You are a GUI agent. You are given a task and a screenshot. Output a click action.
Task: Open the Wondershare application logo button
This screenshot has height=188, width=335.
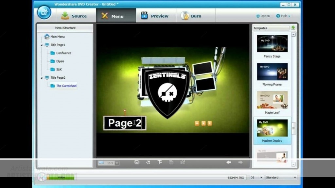pos(44,12)
